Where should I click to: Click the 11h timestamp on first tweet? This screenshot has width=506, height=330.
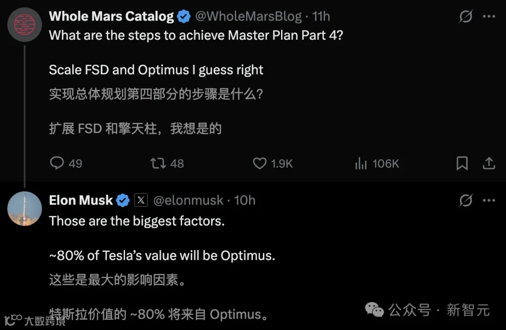[x=321, y=16]
